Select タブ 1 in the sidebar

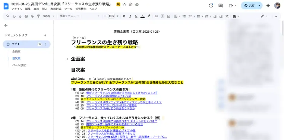coord(26,44)
